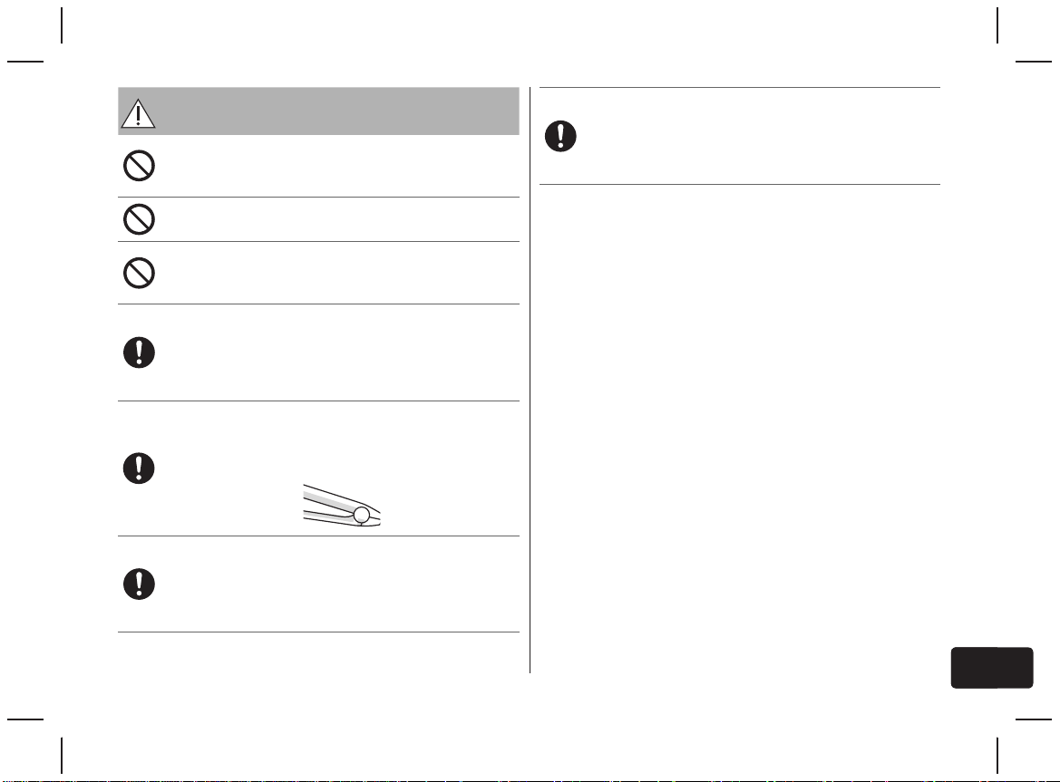Image resolution: width=1060 pixels, height=782 pixels.
Task: Click the exclamation icon in the right column
Action: coord(560,136)
